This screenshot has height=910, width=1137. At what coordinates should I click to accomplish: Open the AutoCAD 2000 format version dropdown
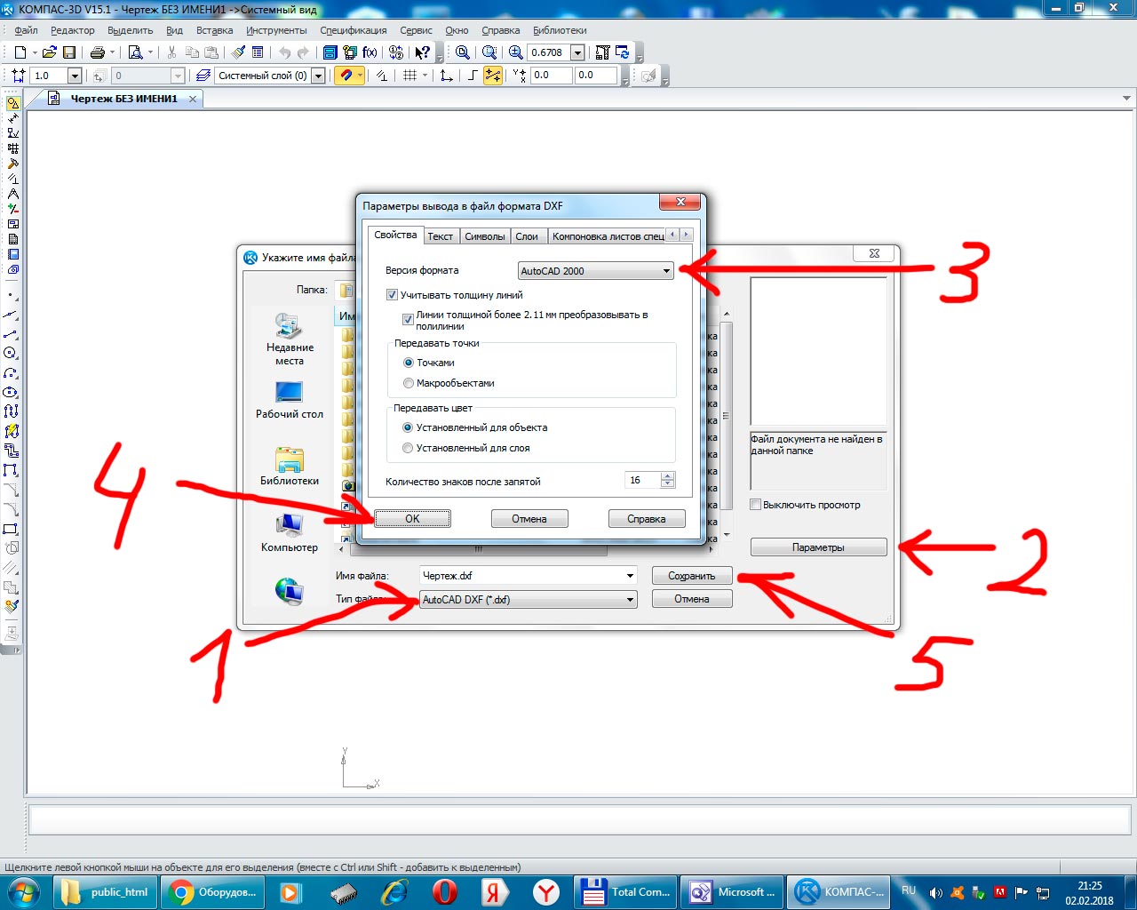pyautogui.click(x=596, y=271)
